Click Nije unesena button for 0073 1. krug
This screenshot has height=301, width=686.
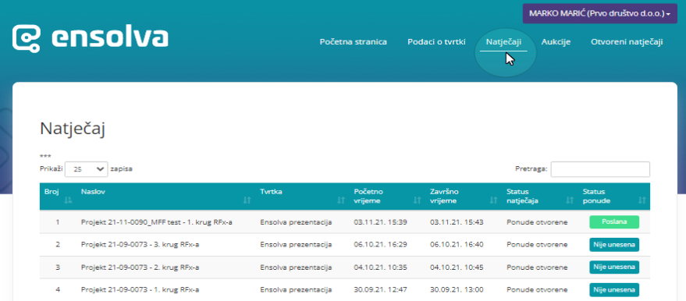[614, 289]
